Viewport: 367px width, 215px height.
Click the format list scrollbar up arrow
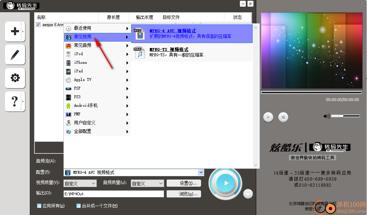pyautogui.click(x=256, y=28)
